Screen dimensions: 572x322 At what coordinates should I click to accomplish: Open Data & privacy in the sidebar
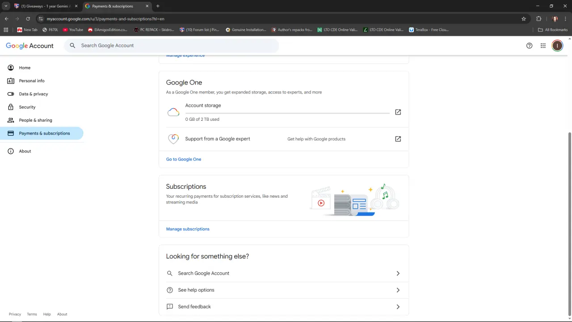42,94
